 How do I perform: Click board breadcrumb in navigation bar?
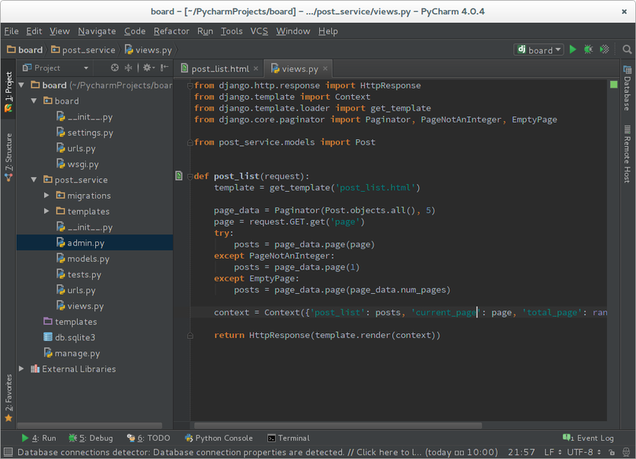25,50
